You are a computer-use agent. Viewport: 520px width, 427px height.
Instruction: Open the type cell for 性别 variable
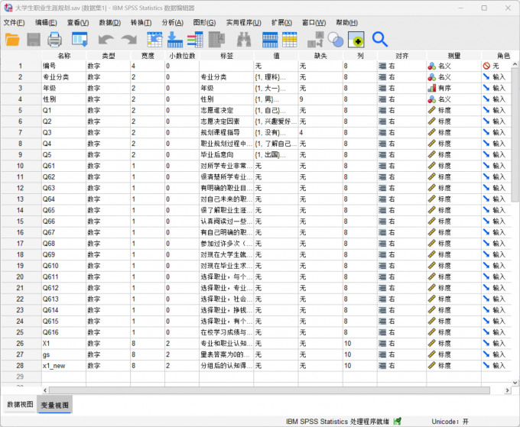pos(107,99)
